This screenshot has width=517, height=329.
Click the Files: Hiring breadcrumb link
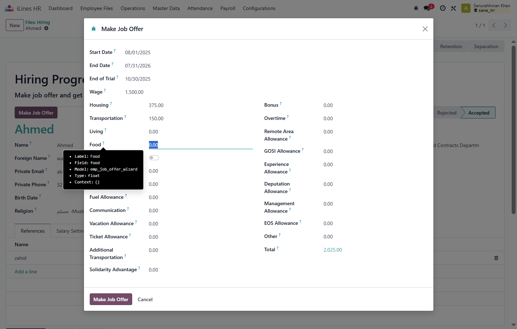click(x=38, y=22)
